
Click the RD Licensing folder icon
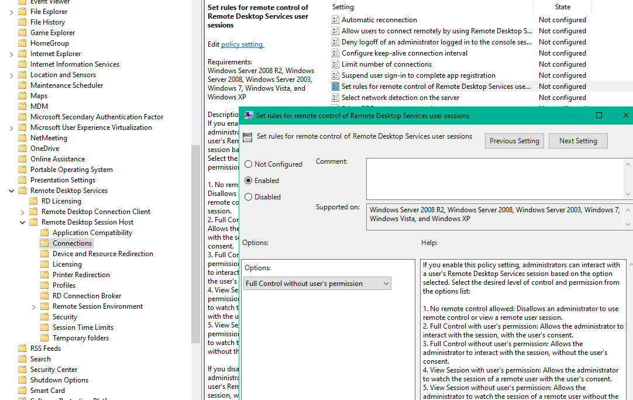click(x=33, y=201)
